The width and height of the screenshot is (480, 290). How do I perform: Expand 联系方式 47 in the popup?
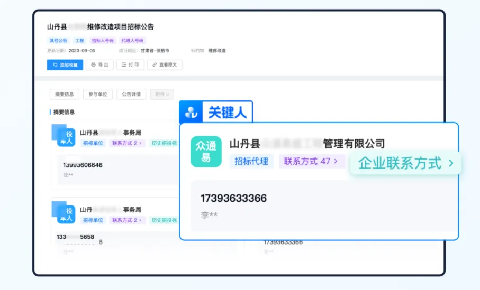point(311,161)
